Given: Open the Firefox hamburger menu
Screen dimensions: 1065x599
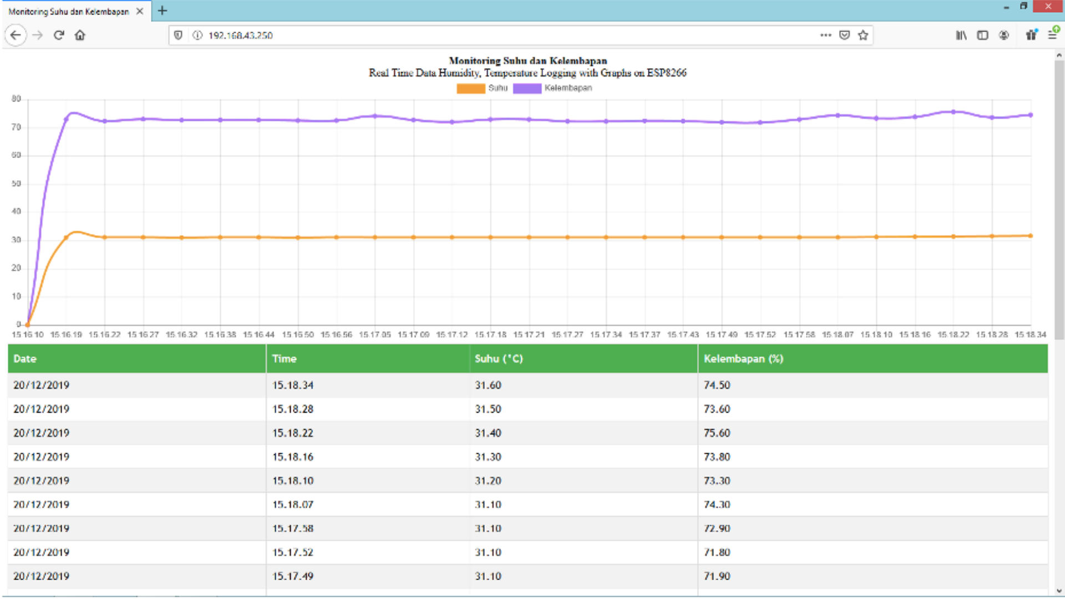Looking at the screenshot, I should coord(1052,35).
